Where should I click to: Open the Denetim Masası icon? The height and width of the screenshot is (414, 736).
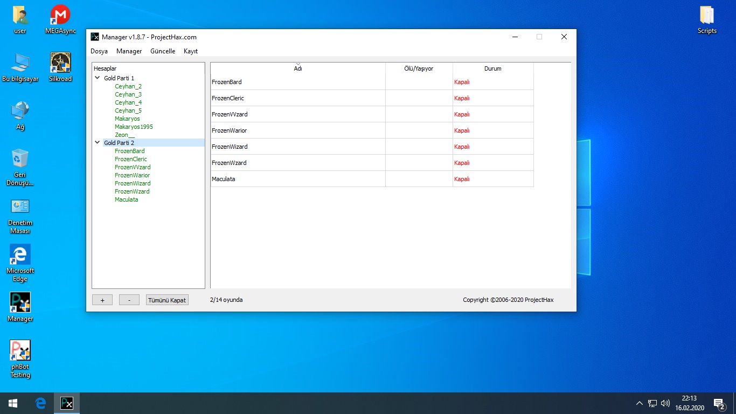click(x=20, y=207)
